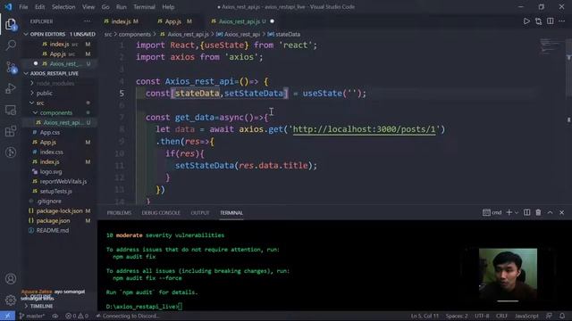Image resolution: width=572 pixels, height=321 pixels.
Task: Select the Terminal panel tab
Action: 231,213
